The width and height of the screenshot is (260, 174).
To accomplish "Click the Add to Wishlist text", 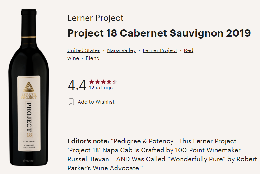I will click(x=96, y=102).
